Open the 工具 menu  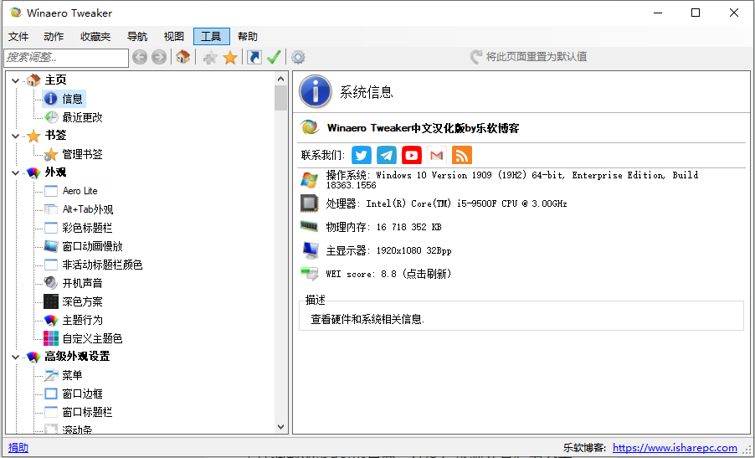[x=212, y=37]
